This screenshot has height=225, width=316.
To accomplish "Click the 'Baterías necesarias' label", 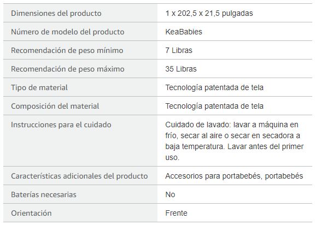I will pos(44,194).
